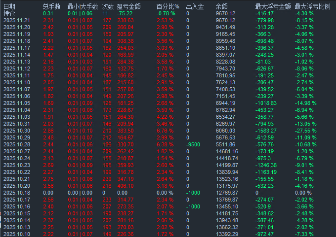Image resolution: width=336 pixels, height=237 pixels.
Task: Click the 百分比% column header
Action: click(168, 6)
